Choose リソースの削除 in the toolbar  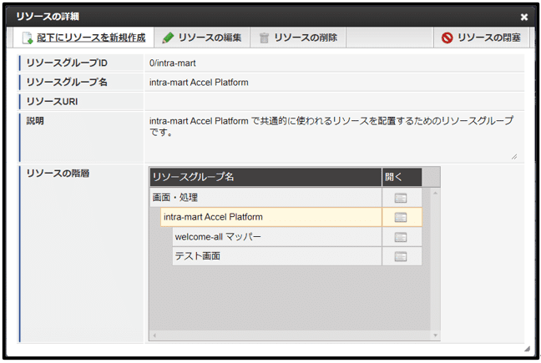point(298,38)
